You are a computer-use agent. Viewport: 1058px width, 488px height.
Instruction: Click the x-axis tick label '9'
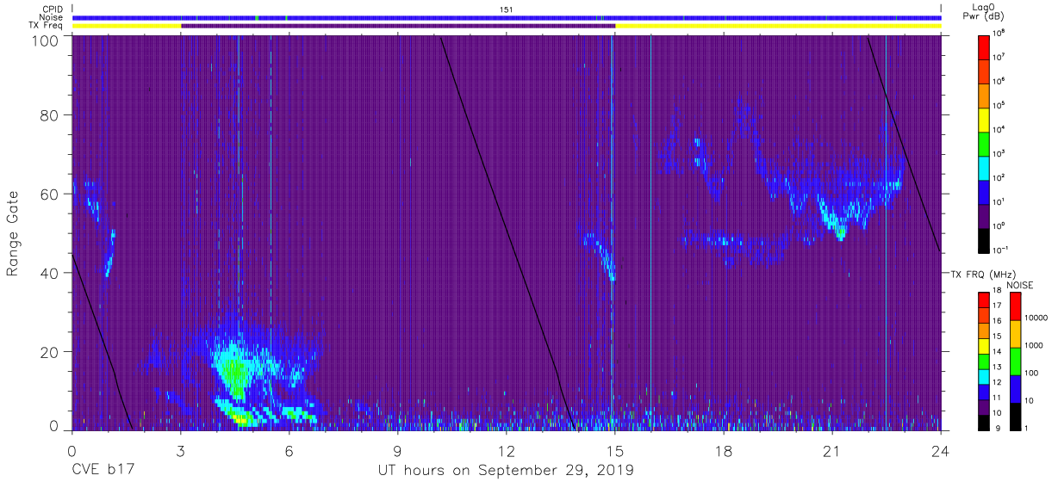[397, 451]
